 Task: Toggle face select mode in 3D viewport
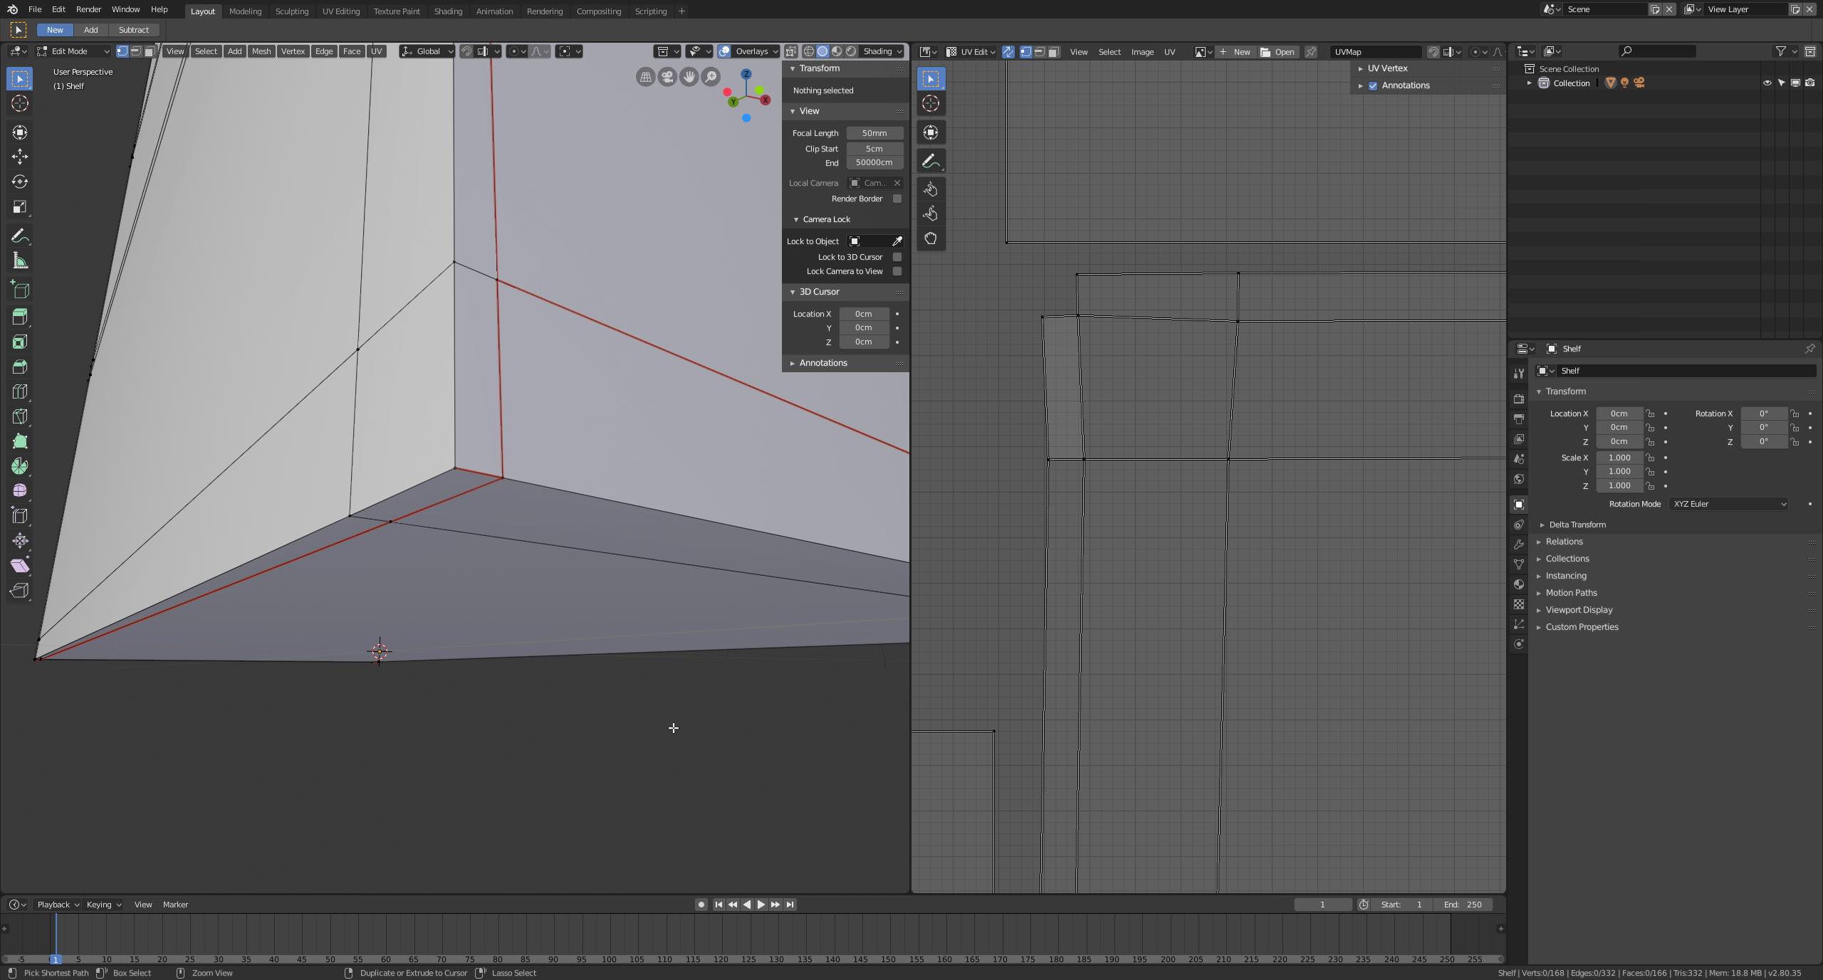click(149, 51)
